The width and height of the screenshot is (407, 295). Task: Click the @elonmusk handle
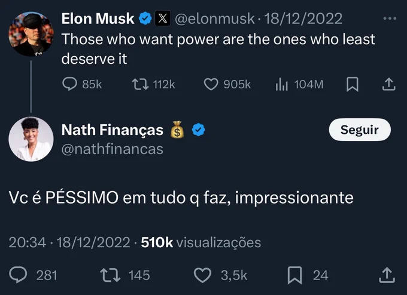tap(215, 19)
